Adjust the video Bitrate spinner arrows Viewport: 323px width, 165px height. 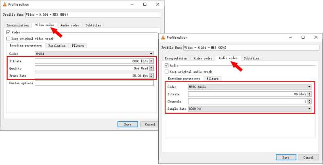151,61
